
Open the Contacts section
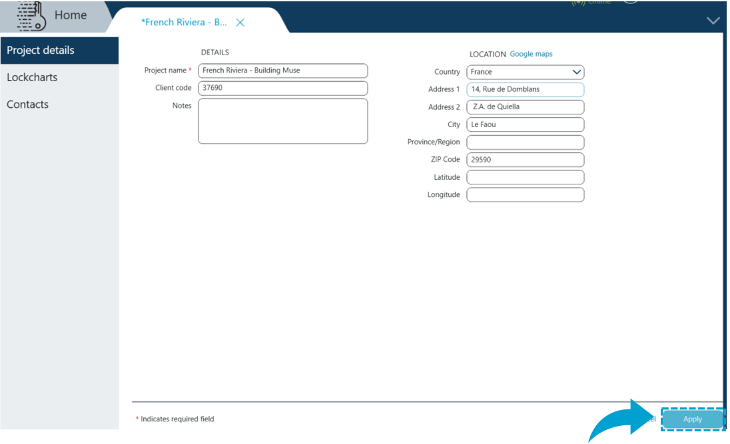(x=27, y=105)
